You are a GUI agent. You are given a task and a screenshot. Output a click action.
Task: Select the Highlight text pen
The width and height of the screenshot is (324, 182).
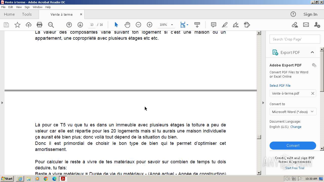point(225,25)
